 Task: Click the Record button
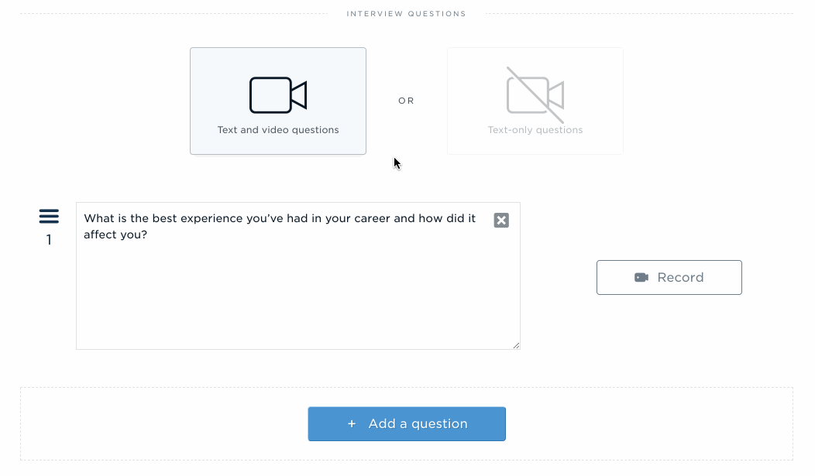(x=669, y=278)
